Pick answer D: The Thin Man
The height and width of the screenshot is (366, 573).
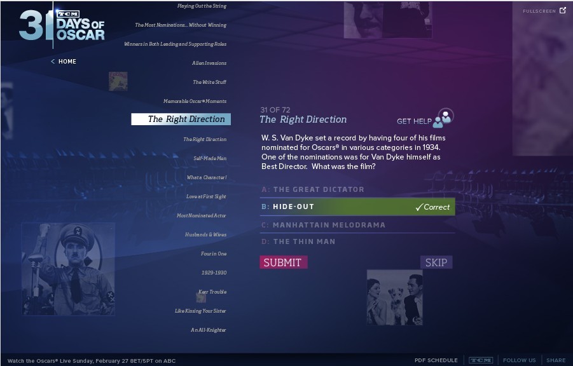click(x=357, y=241)
